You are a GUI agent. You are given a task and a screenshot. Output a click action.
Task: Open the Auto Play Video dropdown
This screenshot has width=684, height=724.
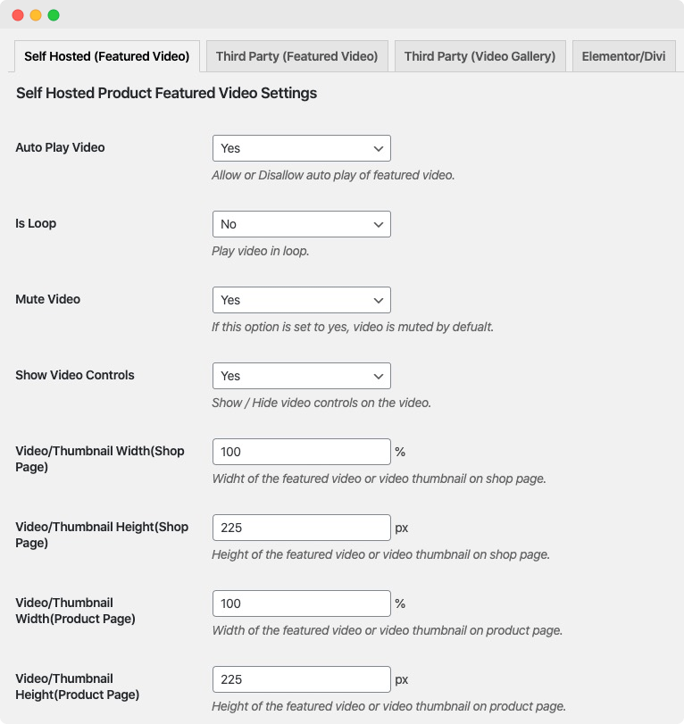(301, 148)
